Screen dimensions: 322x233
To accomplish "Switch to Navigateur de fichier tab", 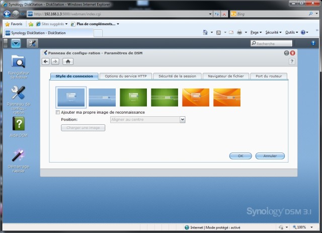I will pos(226,76).
